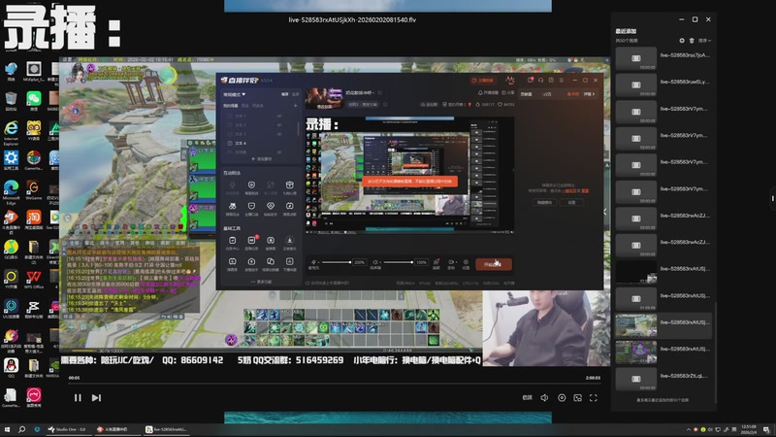Adjust the microphone volume slider in 直播伴侣
This screenshot has width=776, height=437.
click(x=337, y=262)
